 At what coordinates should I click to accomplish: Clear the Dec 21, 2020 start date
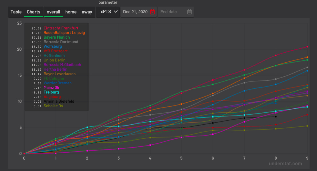pos(152,12)
